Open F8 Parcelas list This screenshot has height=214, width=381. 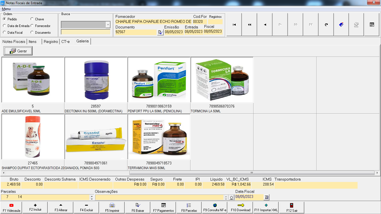tap(189, 208)
